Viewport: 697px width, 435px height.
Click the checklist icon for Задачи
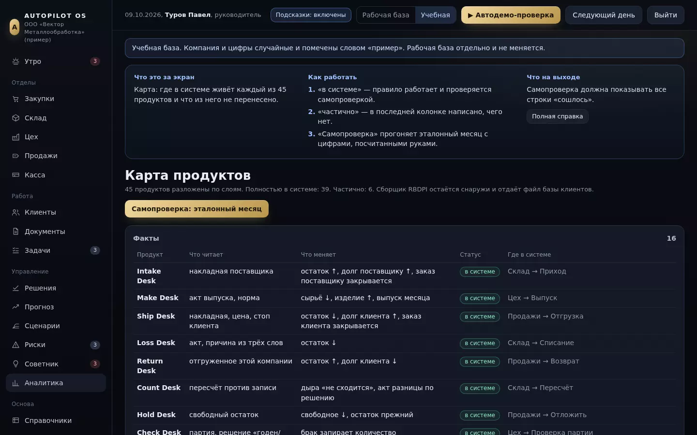point(15,250)
